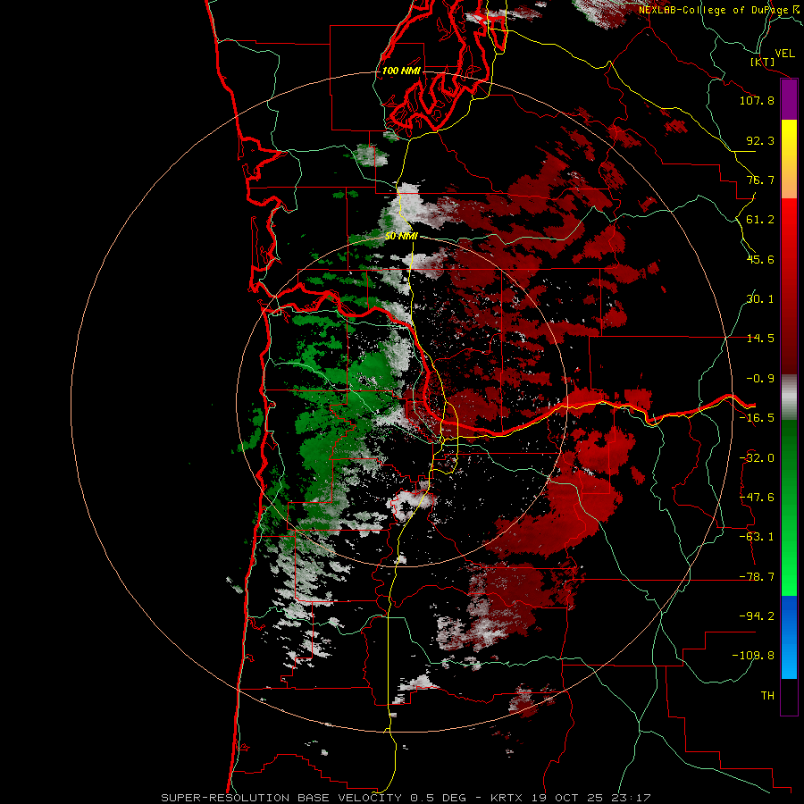This screenshot has height=804, width=804.
Task: Click the 30.1 velocity scale value
Action: (760, 299)
